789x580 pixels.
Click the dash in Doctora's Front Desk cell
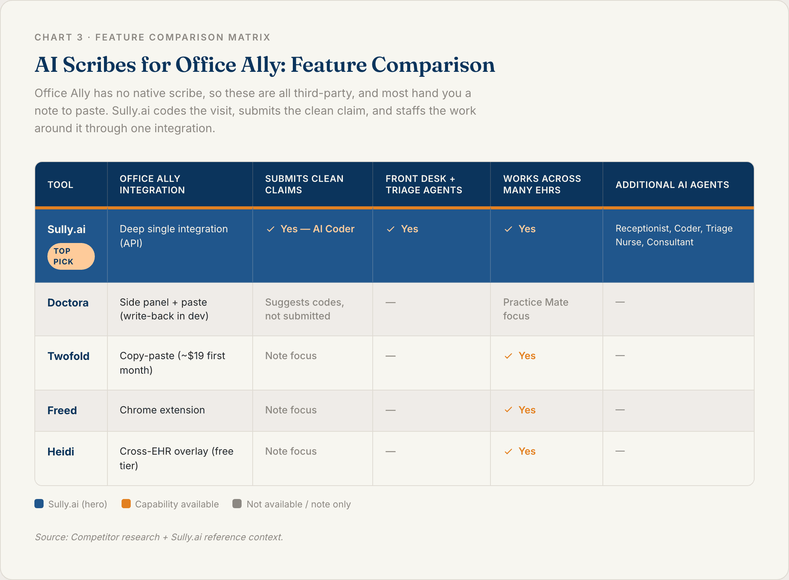[390, 302]
